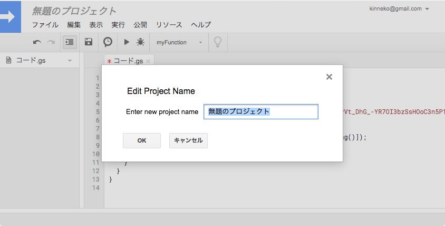Screen dimensions: 445x226
Task: Click the blue arrow Apps Script logo
Action: (10, 16)
